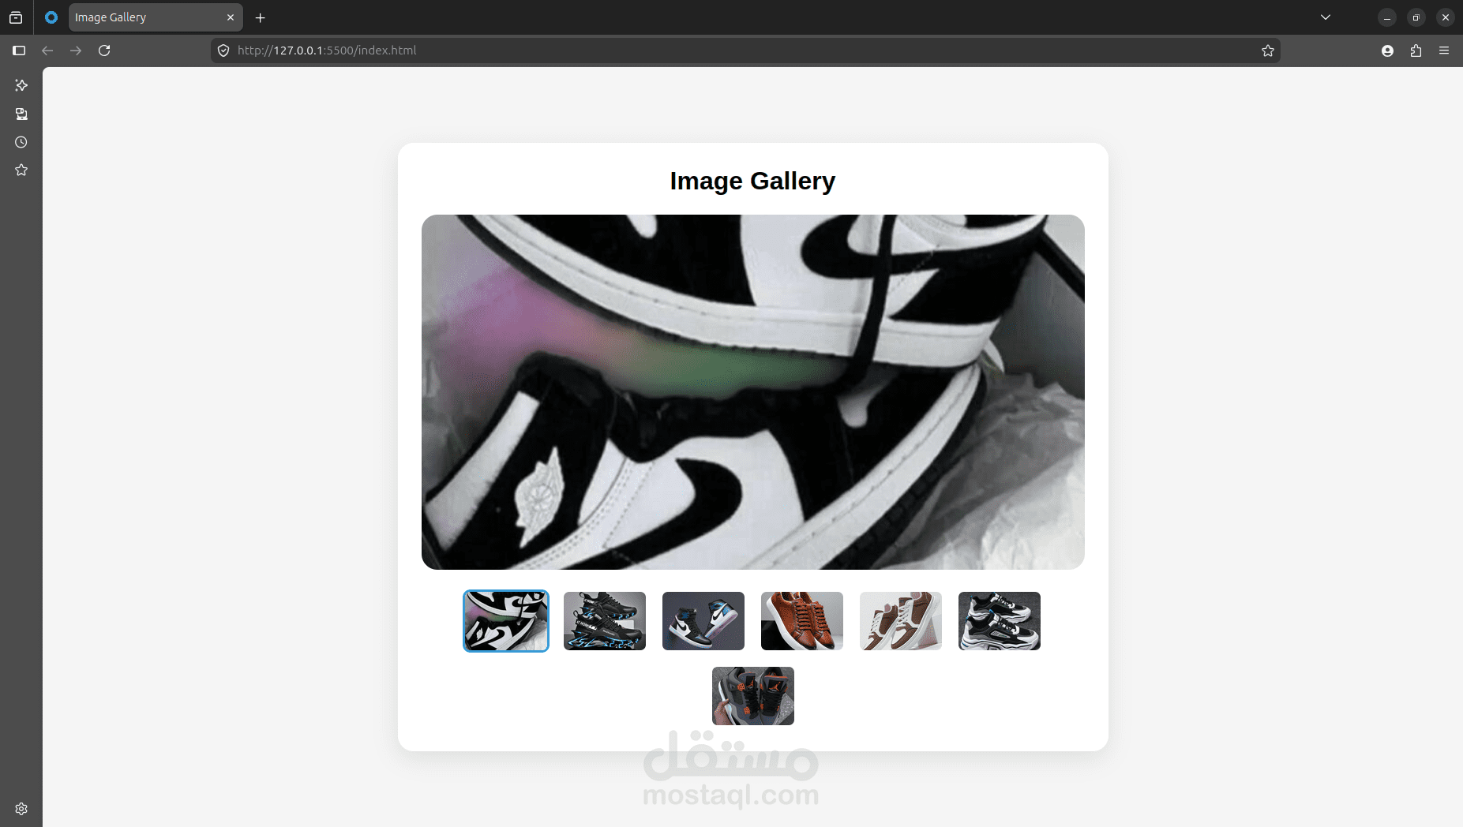The width and height of the screenshot is (1463, 827).
Task: Go forward to the next page
Action: 76,51
